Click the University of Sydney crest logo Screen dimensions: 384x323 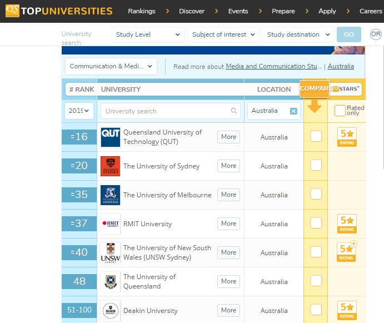coord(110,166)
